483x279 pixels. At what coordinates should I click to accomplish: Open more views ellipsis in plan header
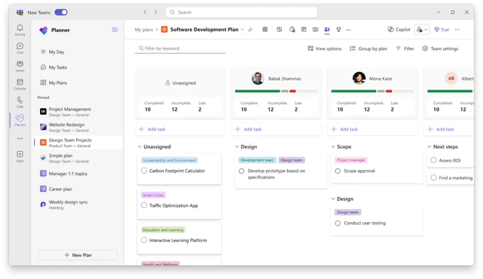348,30
